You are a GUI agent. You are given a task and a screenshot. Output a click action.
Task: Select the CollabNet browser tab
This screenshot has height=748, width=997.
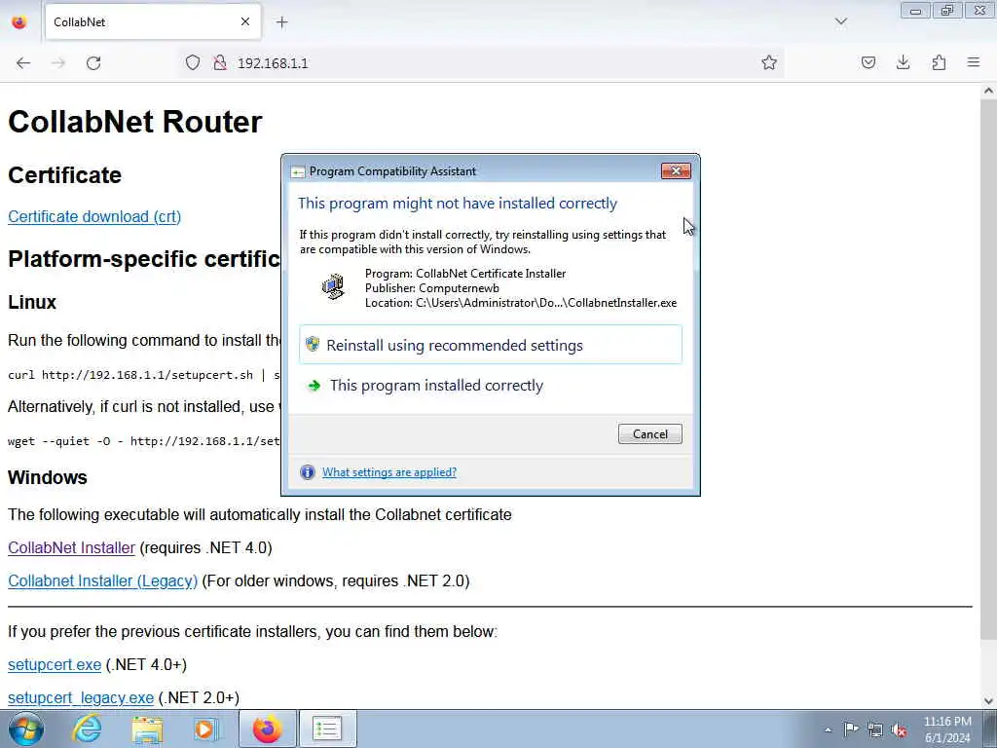pos(153,22)
